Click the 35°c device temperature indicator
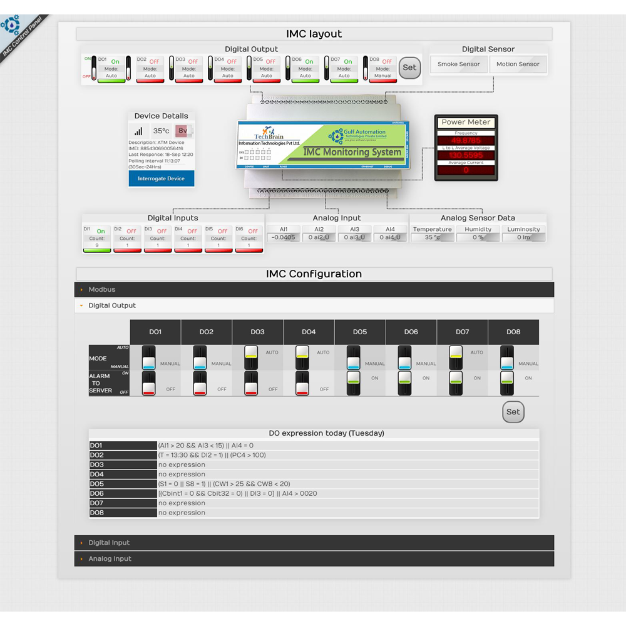626x626 pixels. tap(161, 131)
